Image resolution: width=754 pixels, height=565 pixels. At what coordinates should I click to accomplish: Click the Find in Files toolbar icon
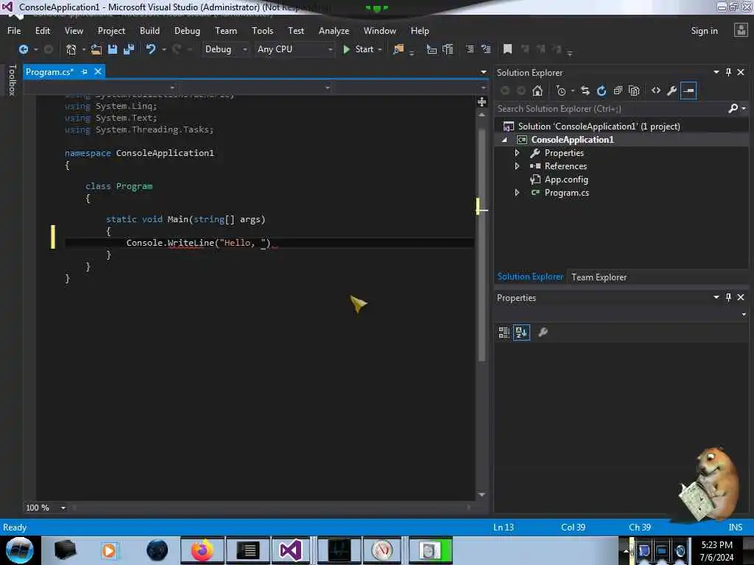pyautogui.click(x=398, y=49)
